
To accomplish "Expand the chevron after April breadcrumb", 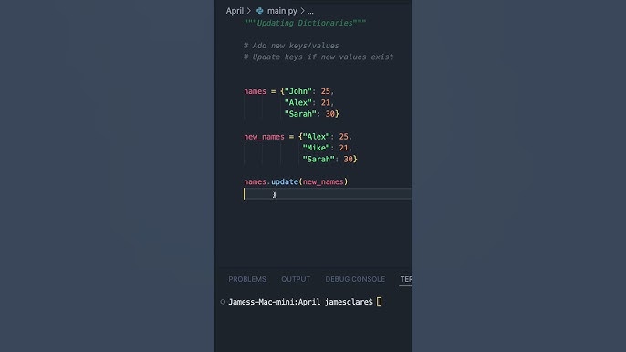I will 249,11.
